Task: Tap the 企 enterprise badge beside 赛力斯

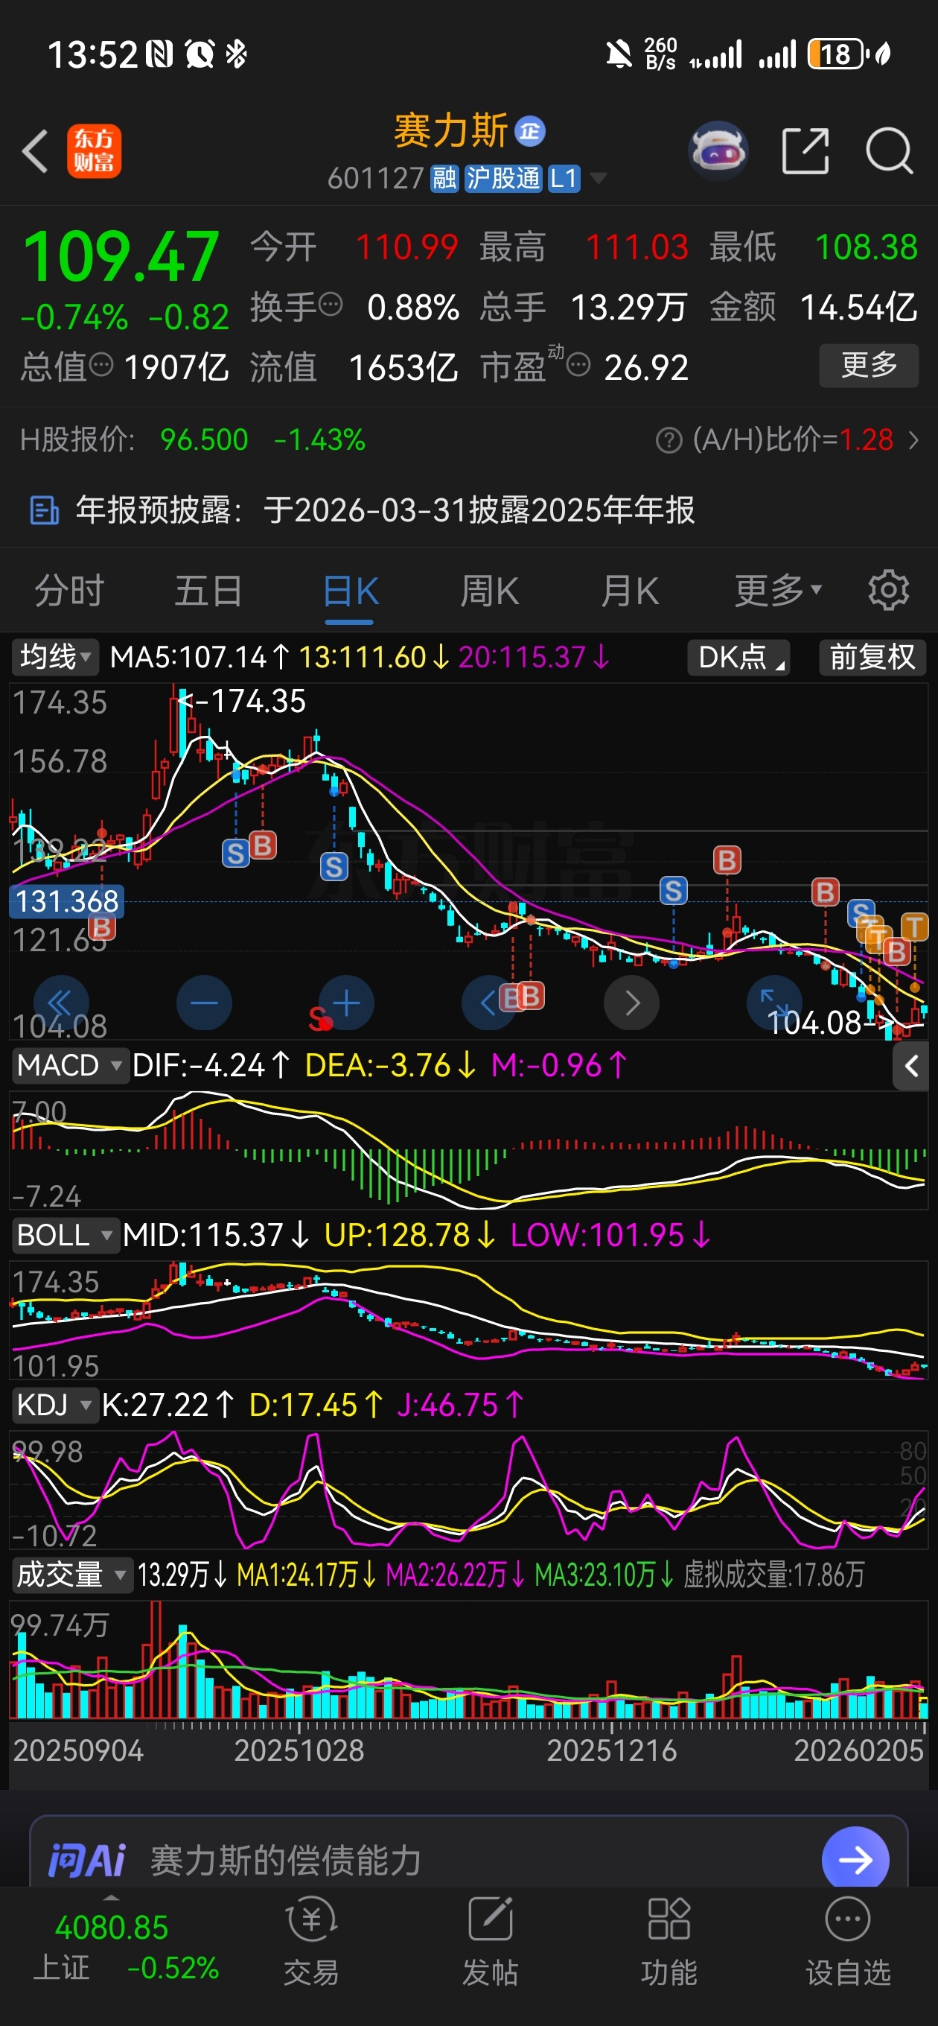Action: click(530, 131)
